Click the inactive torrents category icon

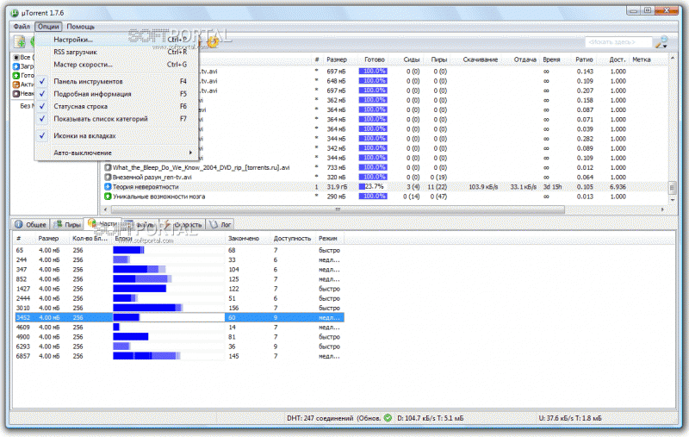(16, 94)
